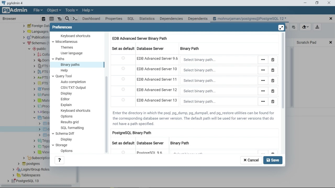Collapse the Miscellaneous preferences section
The width and height of the screenshot is (335, 188).
coord(53,42)
